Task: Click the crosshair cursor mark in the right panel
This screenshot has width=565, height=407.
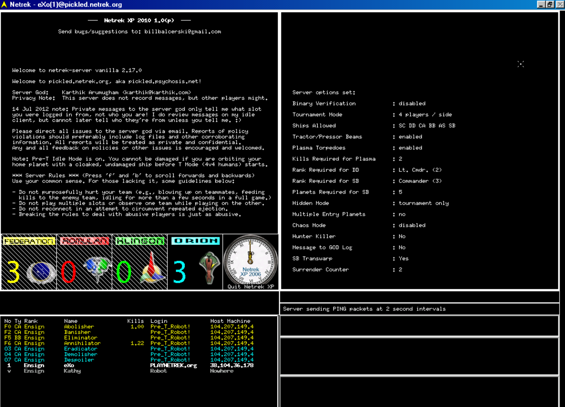Action: (x=521, y=64)
